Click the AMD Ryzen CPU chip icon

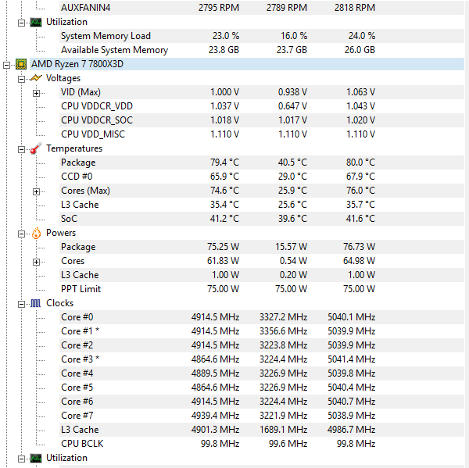pyautogui.click(x=21, y=64)
